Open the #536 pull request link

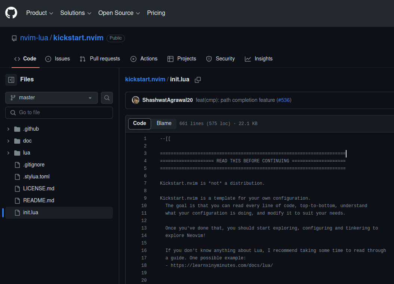[284, 100]
